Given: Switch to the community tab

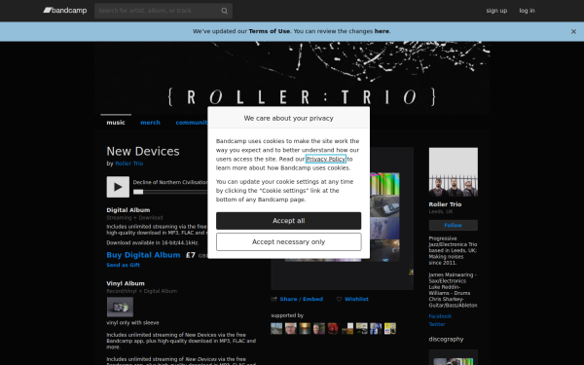Looking at the screenshot, I should click(x=192, y=123).
